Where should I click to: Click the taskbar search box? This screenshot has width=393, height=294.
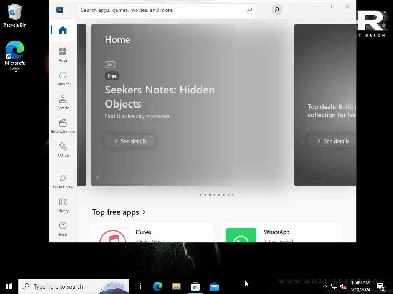tap(74, 286)
